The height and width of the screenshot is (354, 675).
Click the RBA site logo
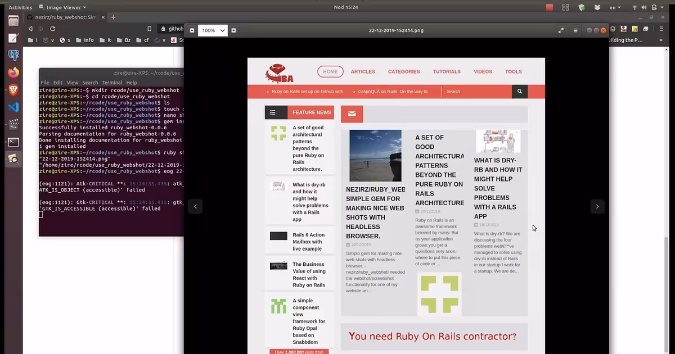280,73
